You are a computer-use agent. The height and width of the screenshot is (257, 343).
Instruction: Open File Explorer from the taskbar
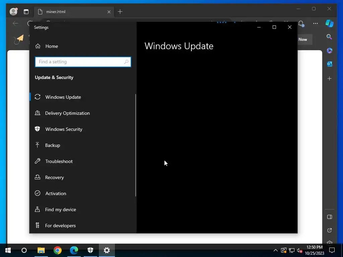pyautogui.click(x=41, y=250)
